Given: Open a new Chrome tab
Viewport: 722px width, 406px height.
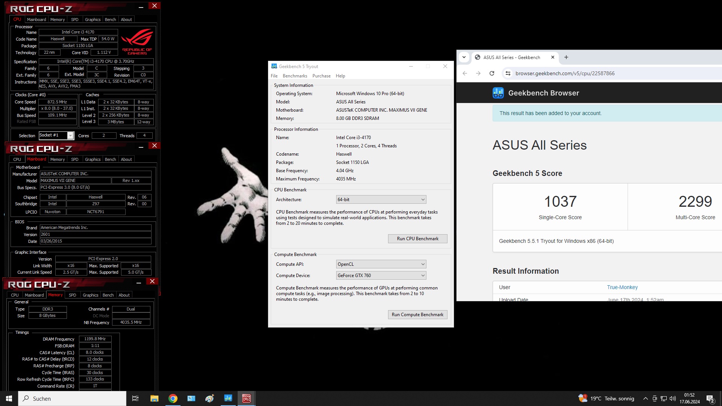Looking at the screenshot, I should [566, 57].
